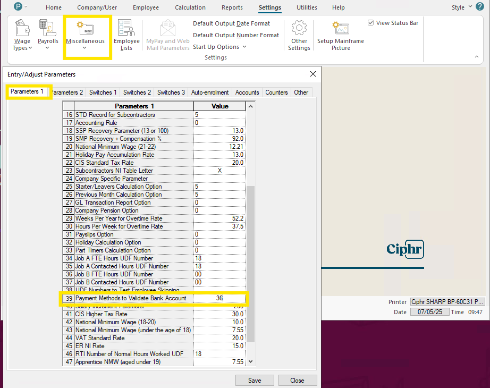Switch to the Switches 3 tab
The height and width of the screenshot is (388, 490).
point(171,92)
